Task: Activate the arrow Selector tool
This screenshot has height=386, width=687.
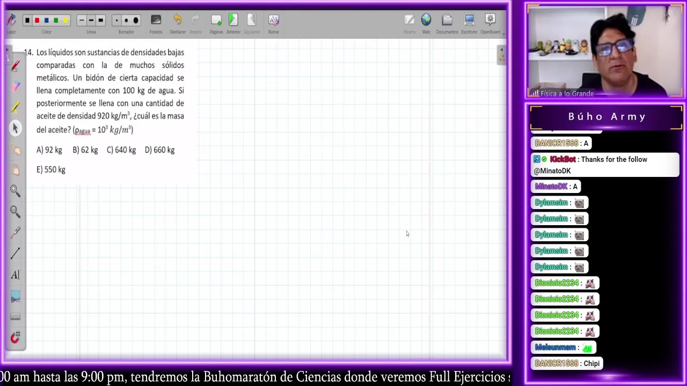Action: (15, 128)
